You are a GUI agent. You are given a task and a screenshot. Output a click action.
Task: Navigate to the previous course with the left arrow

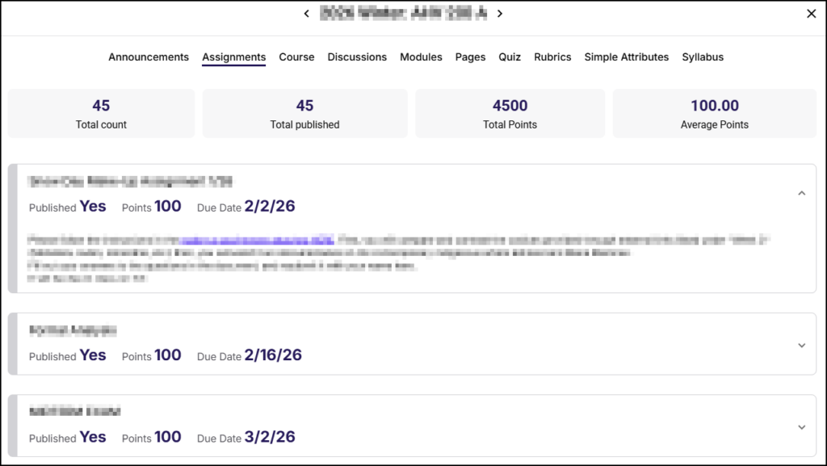click(x=306, y=13)
